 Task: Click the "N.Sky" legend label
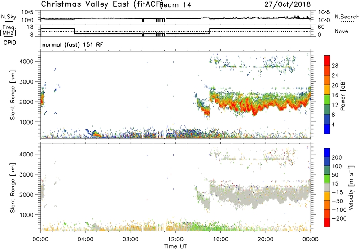9,17
